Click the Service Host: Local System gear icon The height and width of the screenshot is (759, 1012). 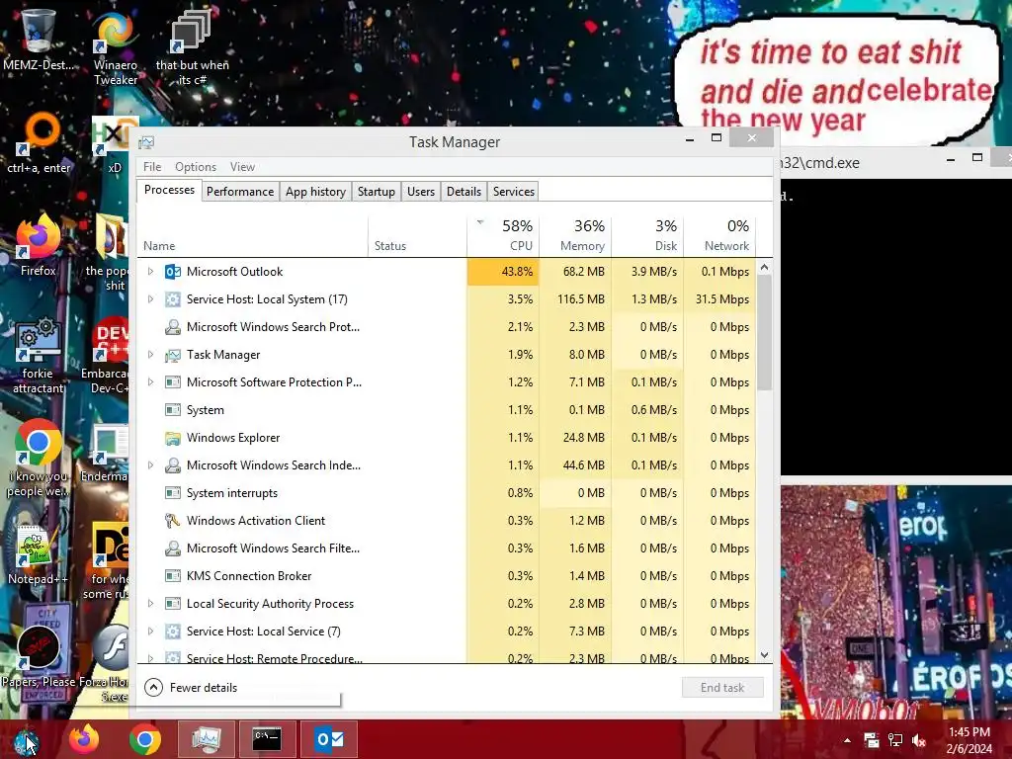(x=172, y=299)
